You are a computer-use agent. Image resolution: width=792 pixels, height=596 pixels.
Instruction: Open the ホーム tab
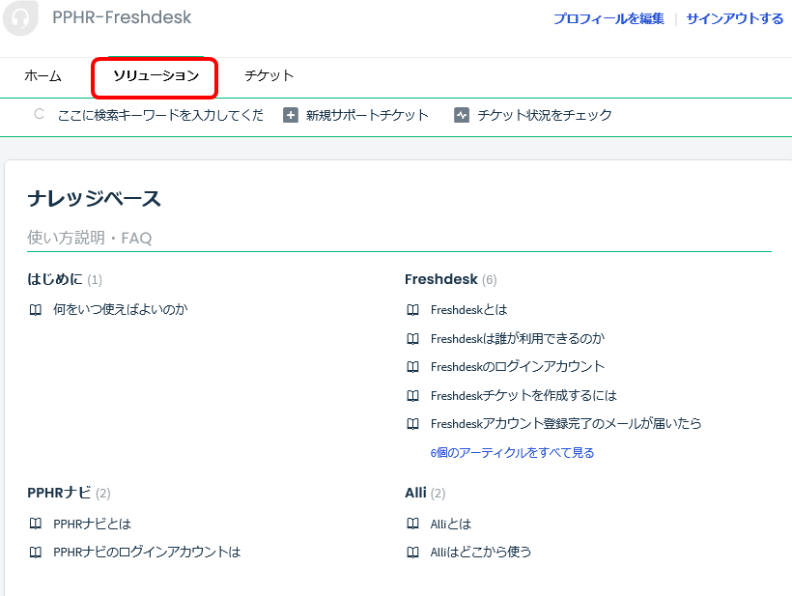(42, 76)
